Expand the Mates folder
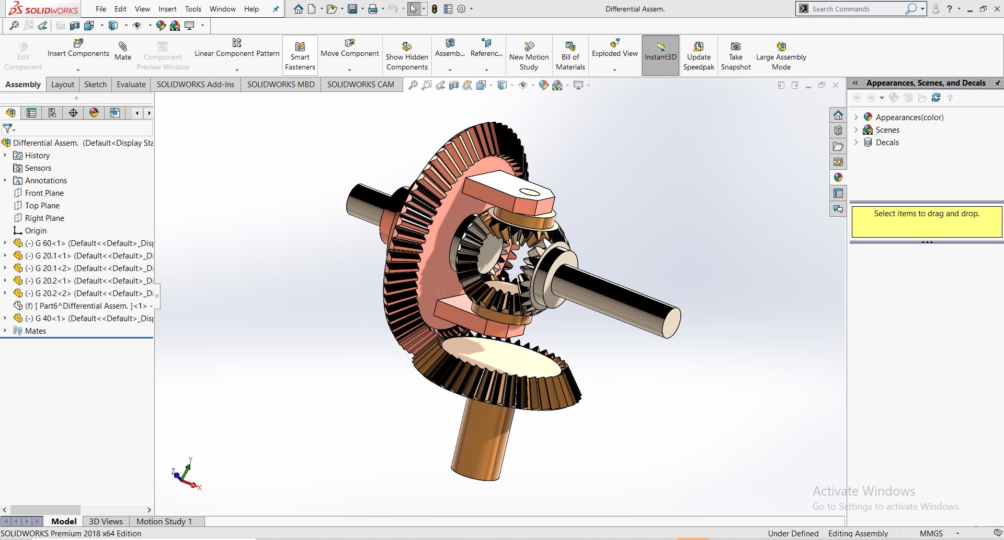 pyautogui.click(x=5, y=331)
